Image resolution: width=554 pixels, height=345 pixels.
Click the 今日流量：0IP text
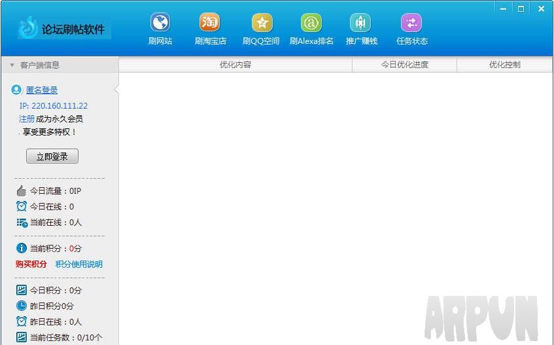56,191
